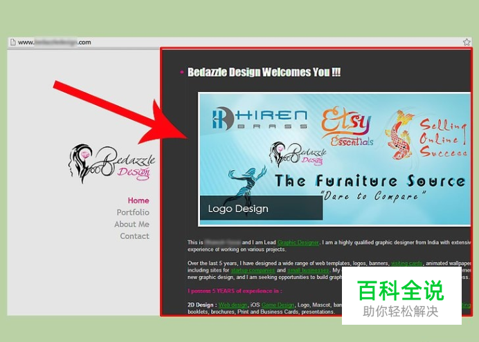Viewport: 479px width, 342px height.
Task: Go to the About Me page
Action: tap(132, 225)
